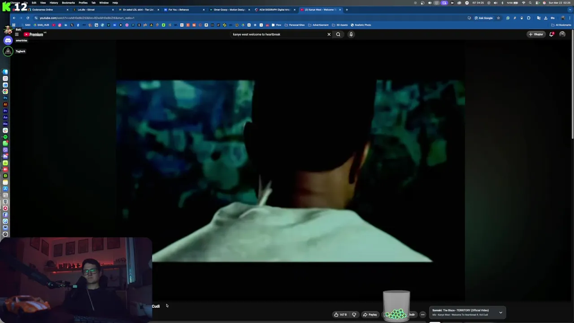The image size is (574, 323).
Task: Open the Realistic Photo bookmark
Action: tap(361, 25)
